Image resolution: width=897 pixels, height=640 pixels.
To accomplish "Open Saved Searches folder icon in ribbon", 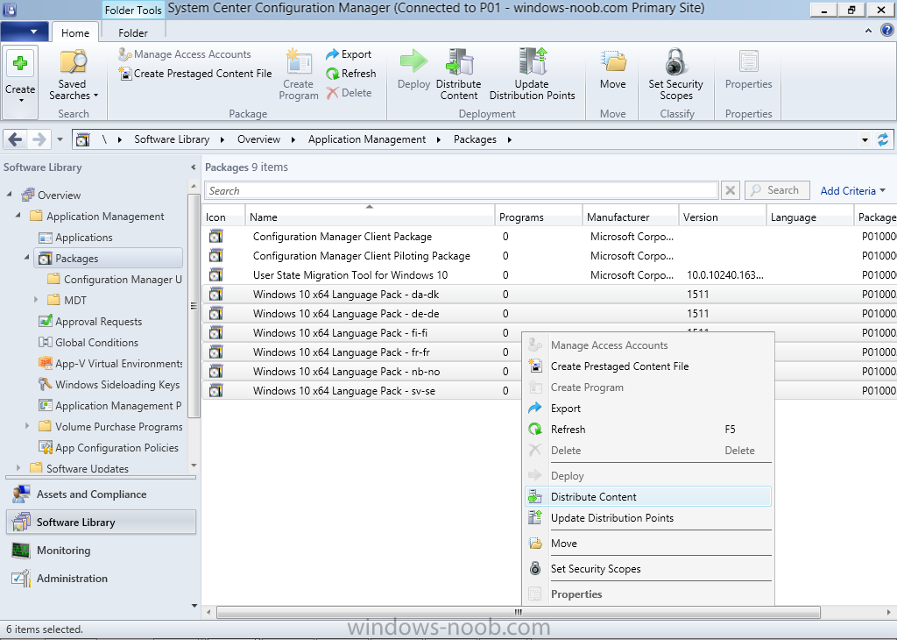I will click(x=74, y=62).
